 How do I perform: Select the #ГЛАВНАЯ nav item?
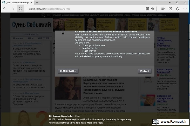coord(57,15)
